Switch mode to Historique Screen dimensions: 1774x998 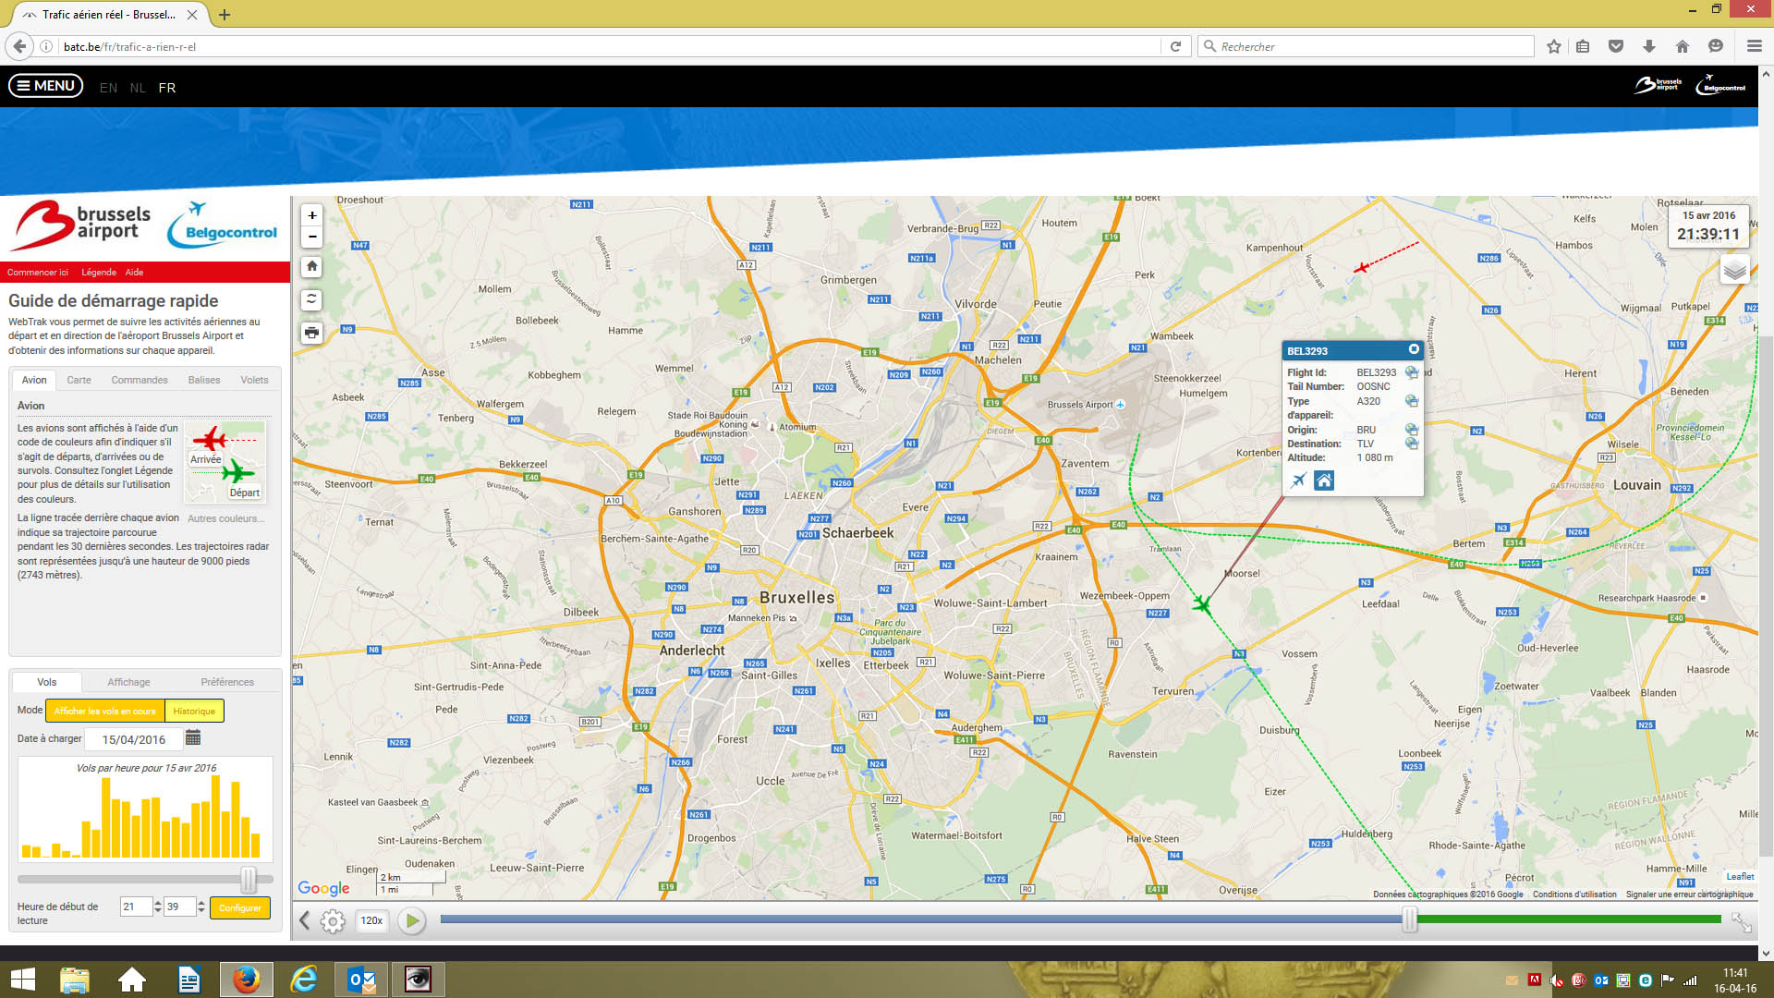click(x=194, y=711)
